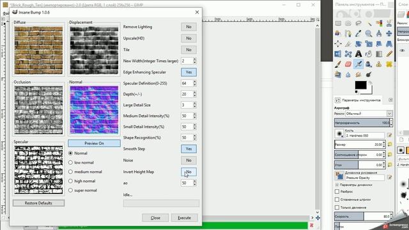Select the Color Picker eyedropper tool
The image size is (409, 230).
pos(359,33)
